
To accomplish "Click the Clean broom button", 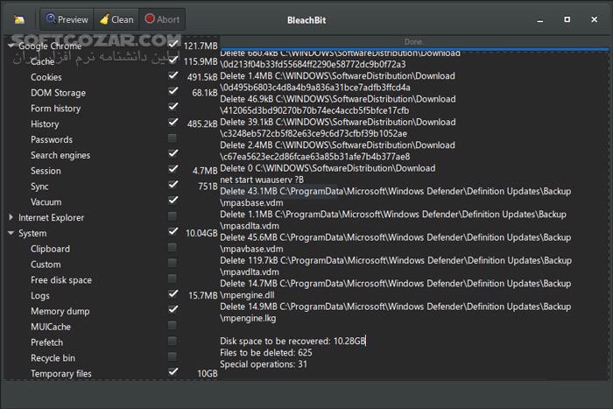I will tap(116, 19).
